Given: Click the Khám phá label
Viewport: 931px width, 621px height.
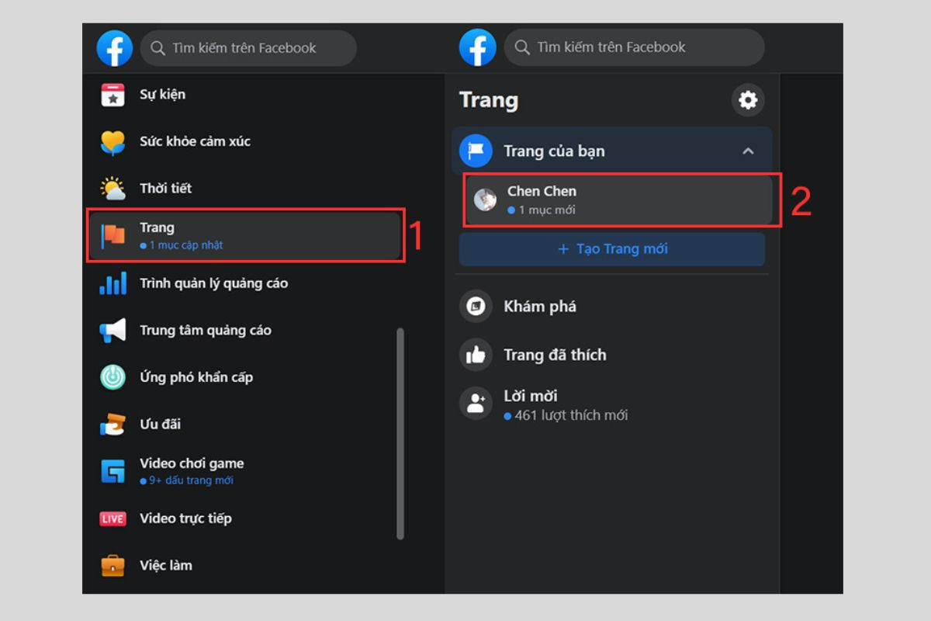Looking at the screenshot, I should 540,307.
